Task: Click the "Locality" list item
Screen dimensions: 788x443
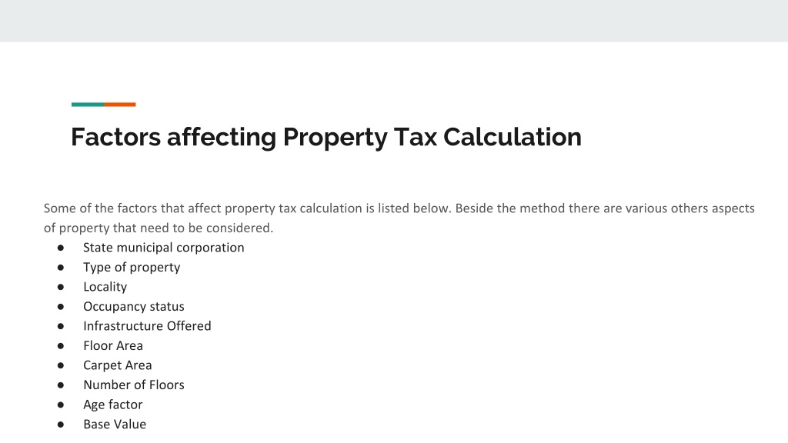Action: pos(105,287)
